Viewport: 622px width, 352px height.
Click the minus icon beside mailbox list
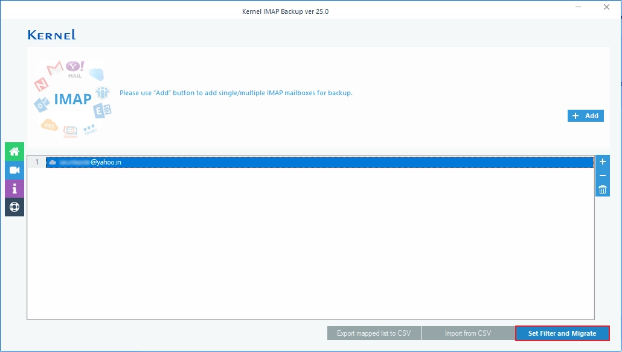tap(603, 175)
